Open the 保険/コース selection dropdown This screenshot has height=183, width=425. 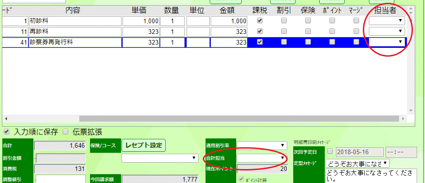pos(160,158)
